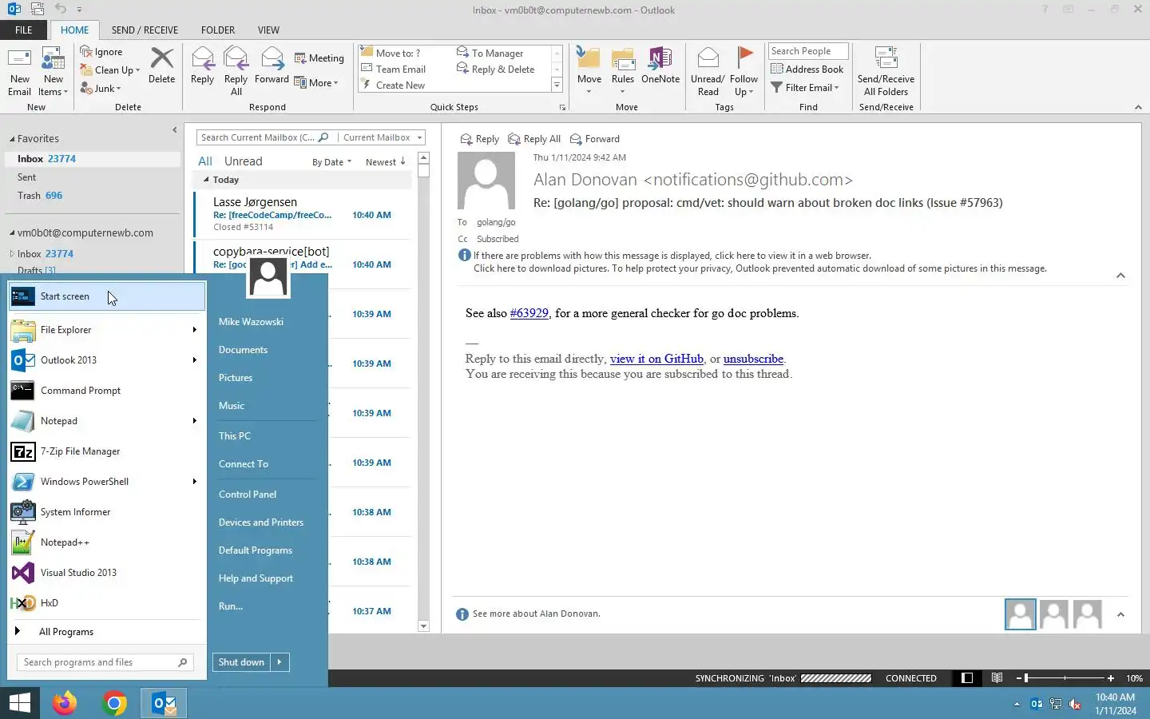Viewport: 1150px width, 719px height.
Task: Click the ribbon Reply button
Action: (x=202, y=66)
